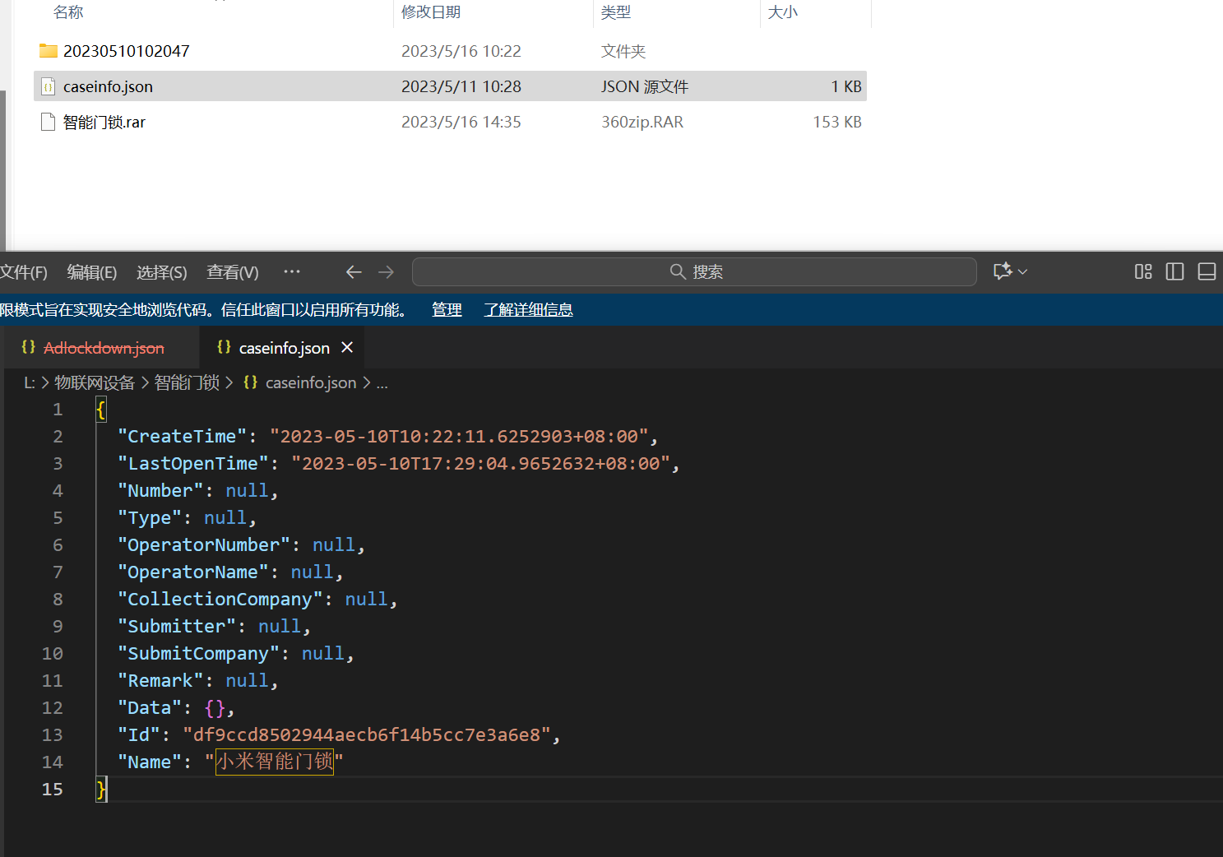Click the Go Forward arrow in title bar
Image resolution: width=1223 pixels, height=857 pixels.
[x=386, y=271]
